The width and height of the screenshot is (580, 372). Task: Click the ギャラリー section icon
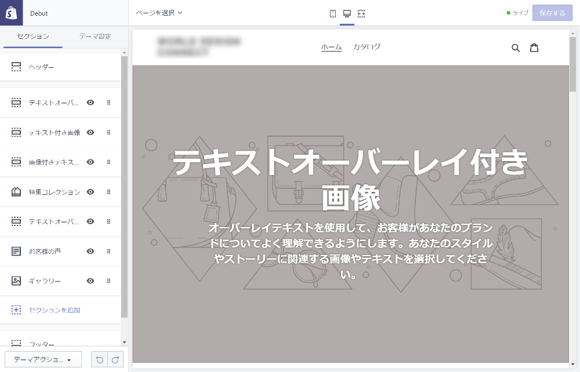(x=16, y=281)
